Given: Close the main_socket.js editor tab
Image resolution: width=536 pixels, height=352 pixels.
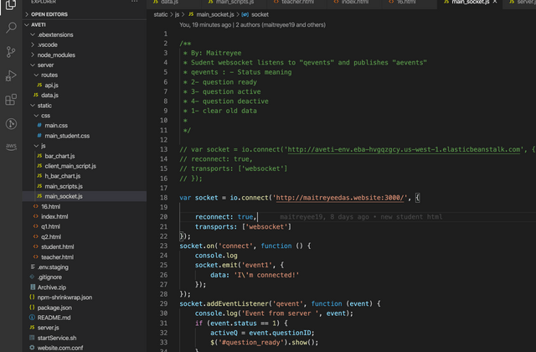Looking at the screenshot, I should (495, 2).
